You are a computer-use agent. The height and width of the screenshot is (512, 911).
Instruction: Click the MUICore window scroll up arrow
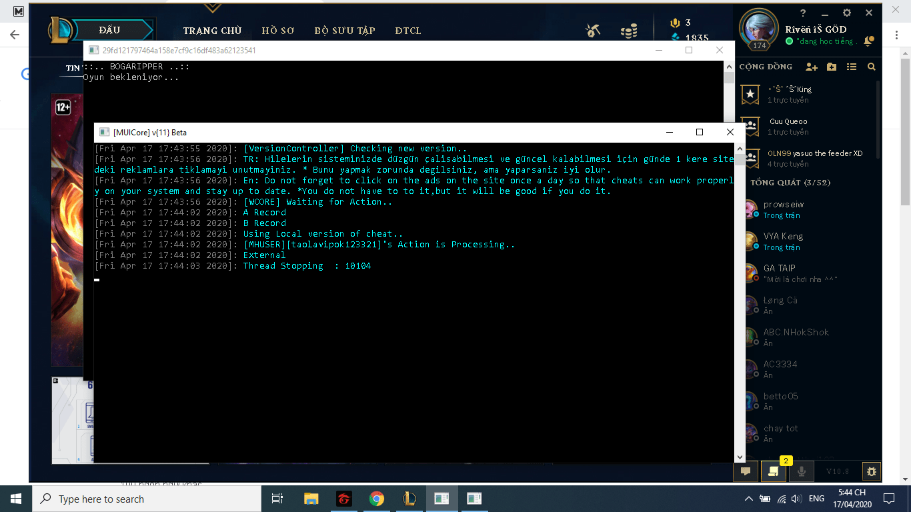[x=740, y=149]
